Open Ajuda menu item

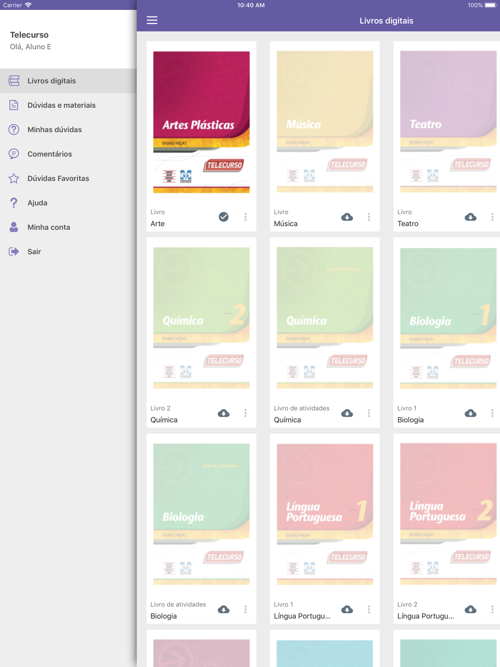click(68, 202)
